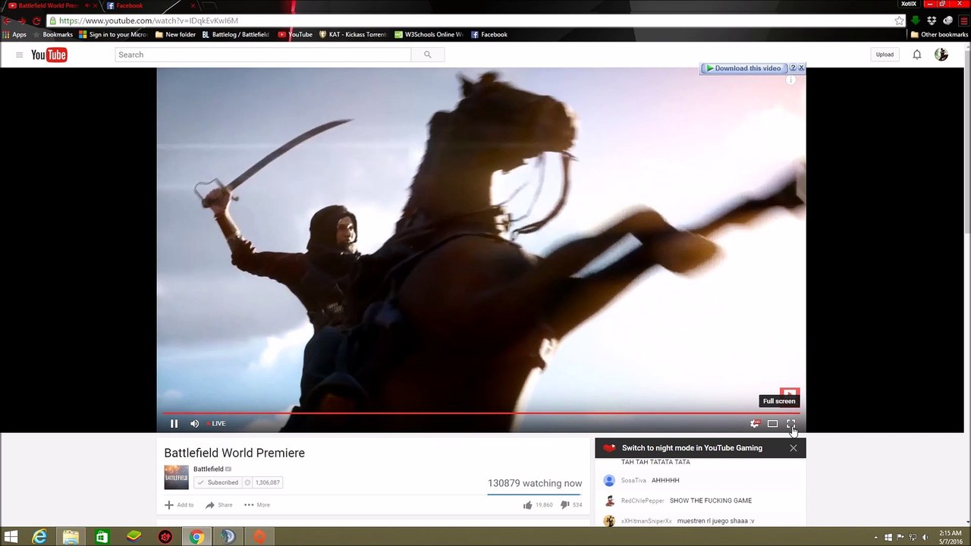Open the Bookmarks bar item

pyautogui.click(x=52, y=34)
